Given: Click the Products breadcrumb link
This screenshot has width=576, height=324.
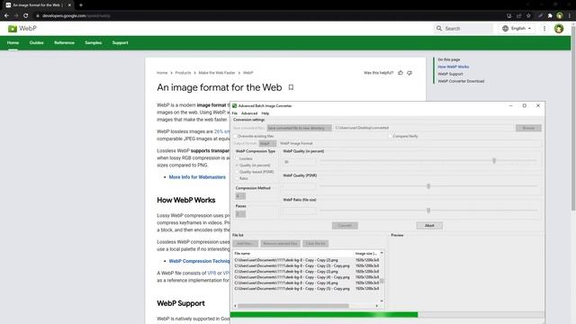Looking at the screenshot, I should (x=183, y=73).
